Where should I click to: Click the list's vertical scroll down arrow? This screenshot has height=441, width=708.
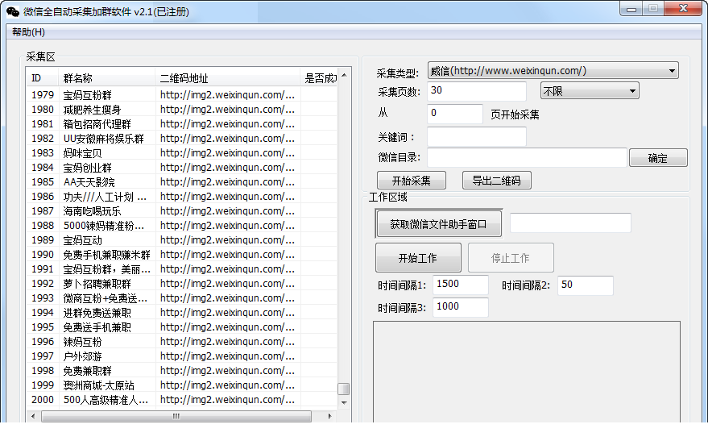(x=344, y=402)
